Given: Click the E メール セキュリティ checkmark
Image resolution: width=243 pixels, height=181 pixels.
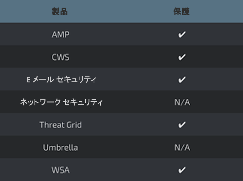Looking at the screenshot, I should coord(182,80).
